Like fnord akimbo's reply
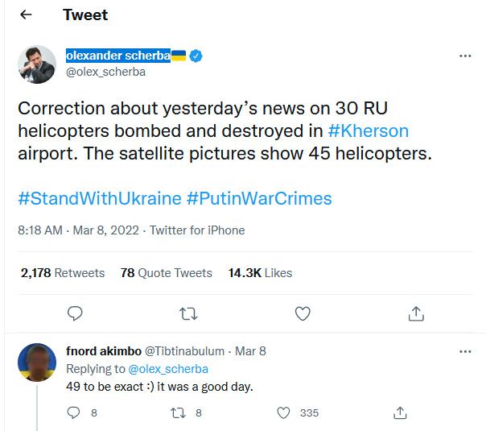The image size is (486, 431). coord(283,412)
